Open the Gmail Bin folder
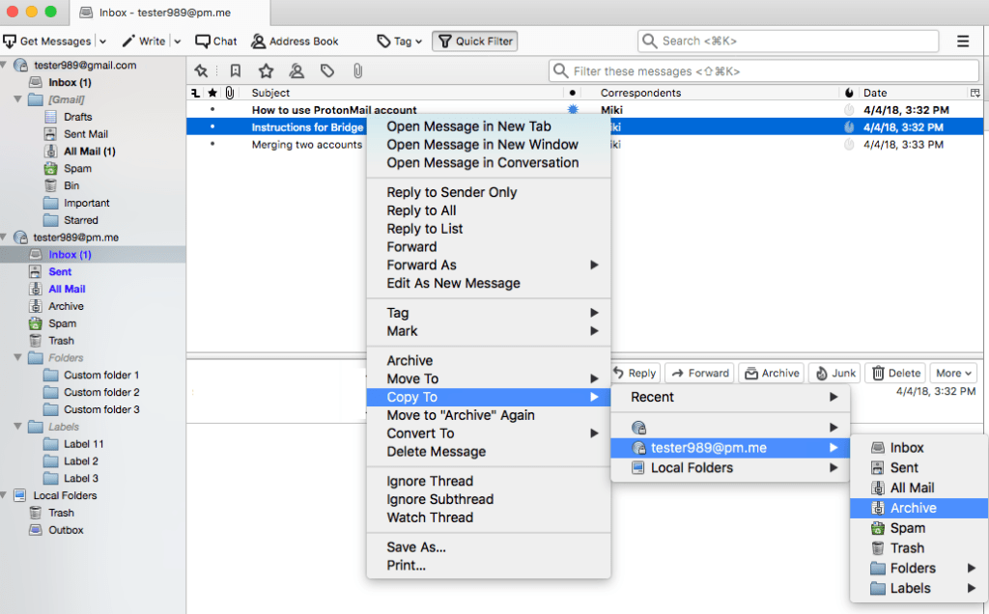This screenshot has height=614, width=989. [x=71, y=186]
